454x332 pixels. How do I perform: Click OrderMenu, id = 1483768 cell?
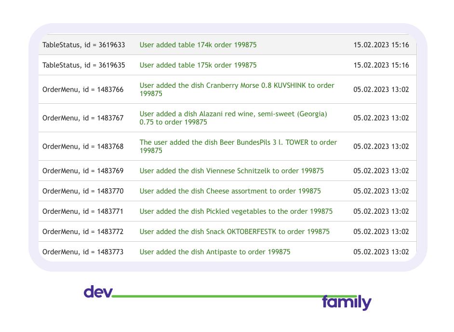83,146
